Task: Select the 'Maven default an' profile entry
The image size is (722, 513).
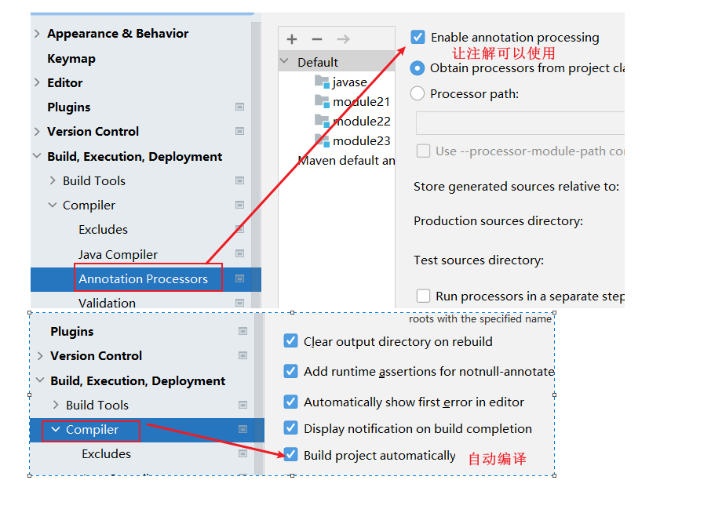Action: point(346,161)
